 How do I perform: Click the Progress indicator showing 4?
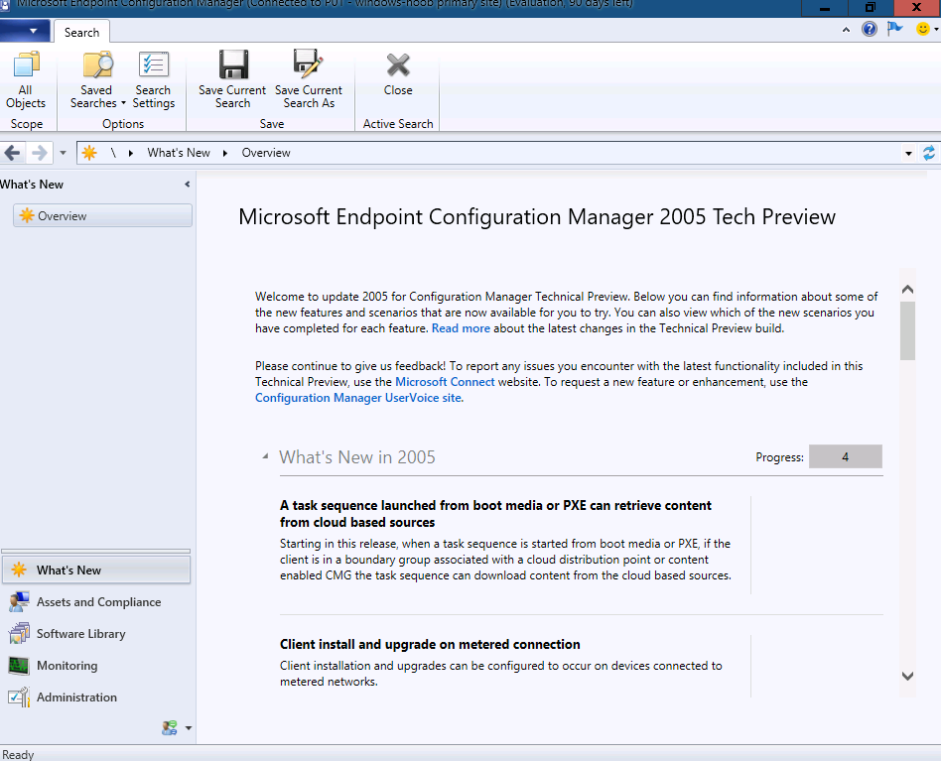click(x=845, y=457)
